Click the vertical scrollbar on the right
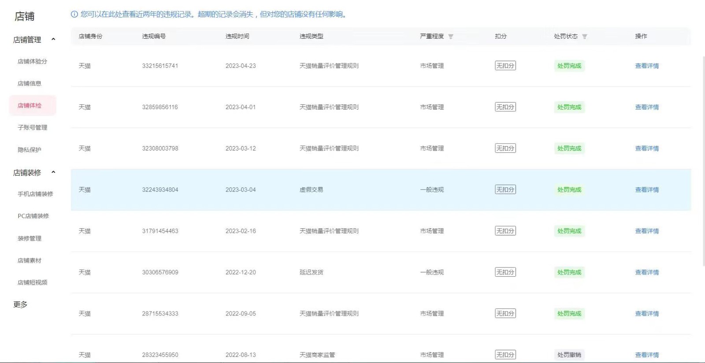This screenshot has width=705, height=363. pyautogui.click(x=703, y=161)
